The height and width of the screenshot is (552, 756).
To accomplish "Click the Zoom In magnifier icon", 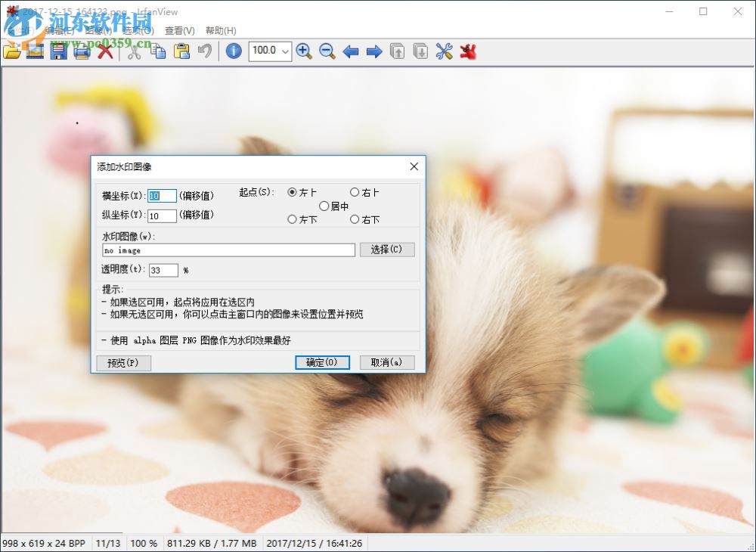I will click(304, 51).
